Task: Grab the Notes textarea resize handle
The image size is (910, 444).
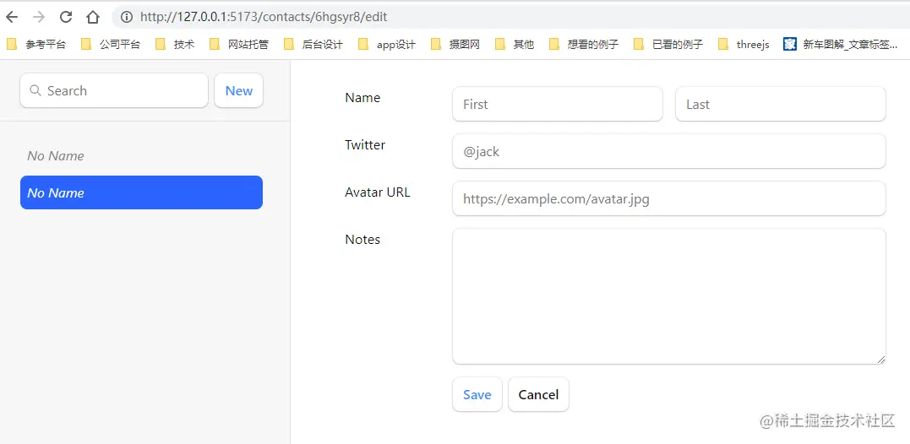Action: click(x=881, y=360)
